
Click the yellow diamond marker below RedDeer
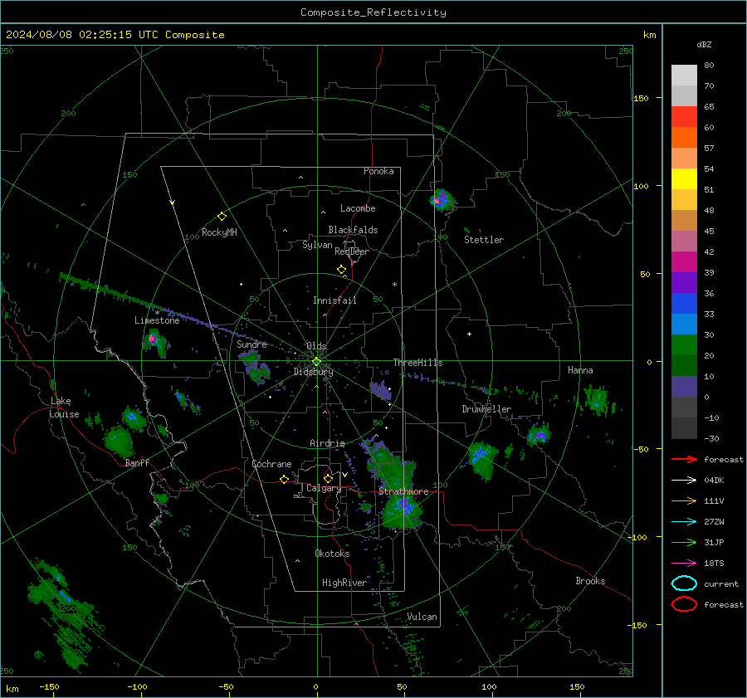[x=341, y=270]
